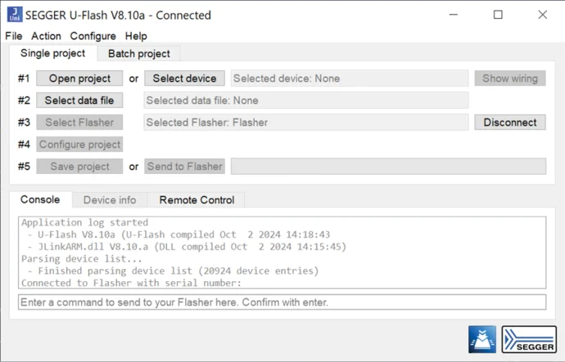The width and height of the screenshot is (565, 362).
Task: Click the 'Connected to Flasher with serial number' line
Action: [x=131, y=283]
